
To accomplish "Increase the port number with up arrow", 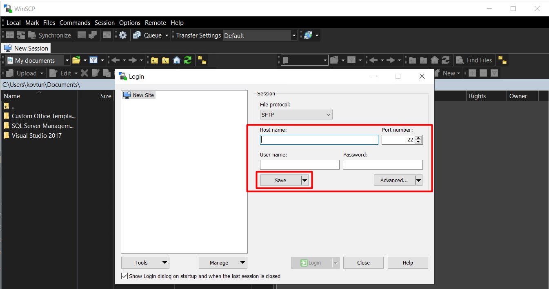I will (x=418, y=138).
